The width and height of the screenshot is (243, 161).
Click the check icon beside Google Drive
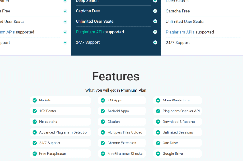pyautogui.click(x=158, y=154)
